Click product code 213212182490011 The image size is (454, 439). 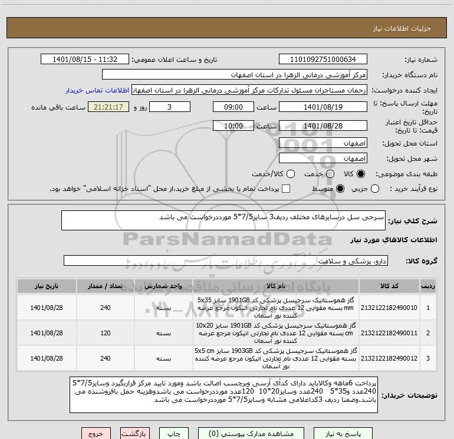(x=389, y=333)
